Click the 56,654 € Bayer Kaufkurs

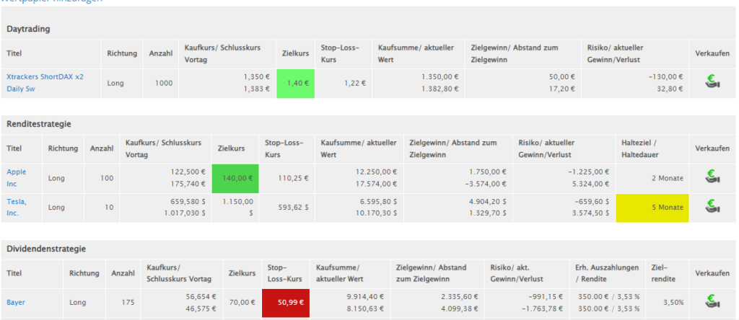pos(202,296)
